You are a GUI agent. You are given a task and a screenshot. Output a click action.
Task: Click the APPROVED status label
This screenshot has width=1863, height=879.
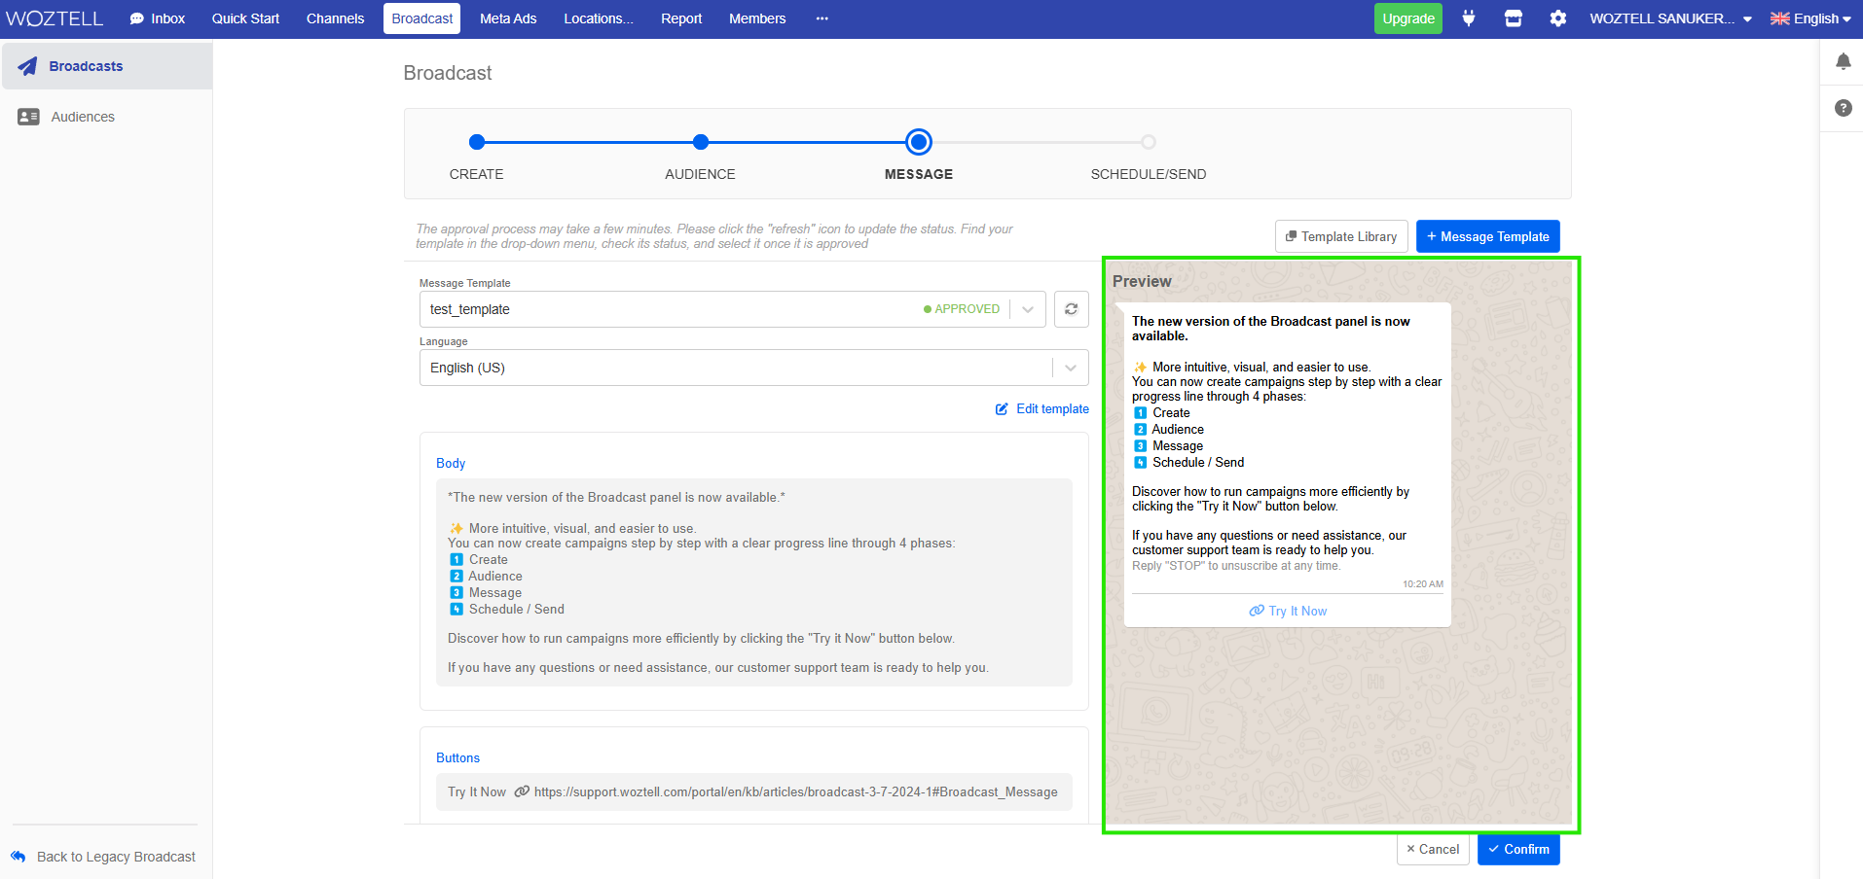click(x=962, y=309)
